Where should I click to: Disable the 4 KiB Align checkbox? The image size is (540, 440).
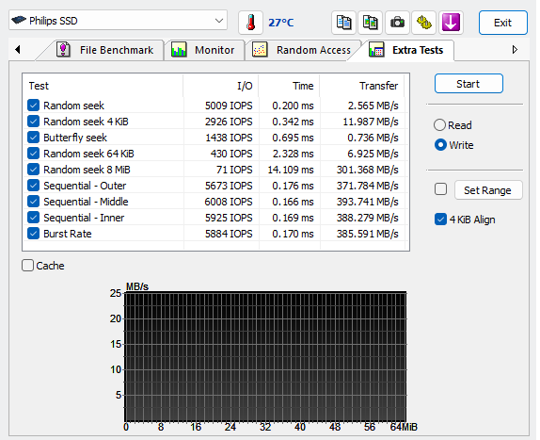pos(440,220)
